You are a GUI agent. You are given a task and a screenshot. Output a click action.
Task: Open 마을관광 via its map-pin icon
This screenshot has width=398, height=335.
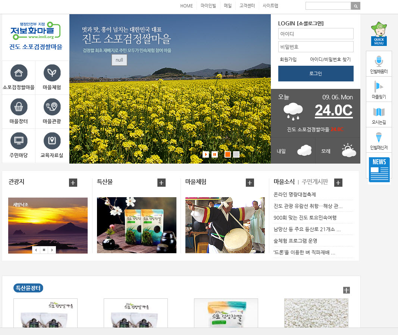(x=52, y=107)
